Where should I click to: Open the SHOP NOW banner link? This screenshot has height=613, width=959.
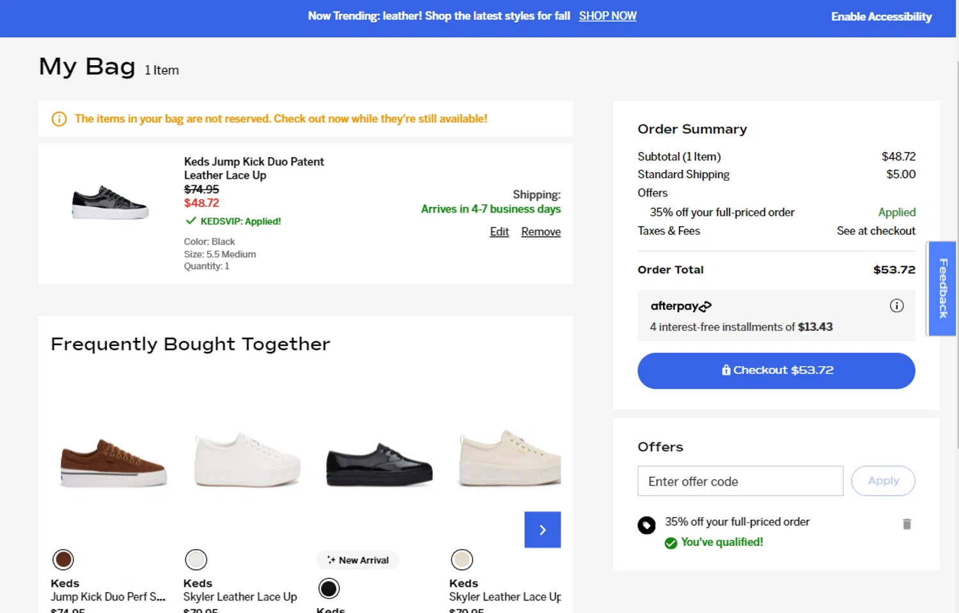click(607, 16)
